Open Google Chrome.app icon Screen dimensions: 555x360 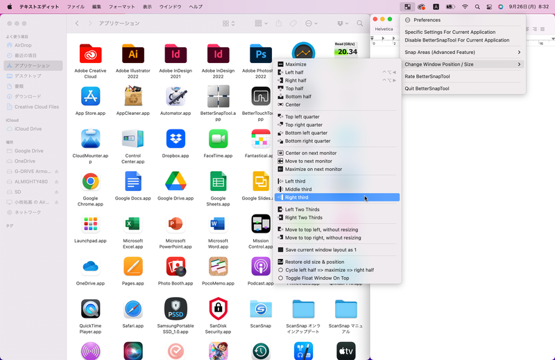[90, 181]
